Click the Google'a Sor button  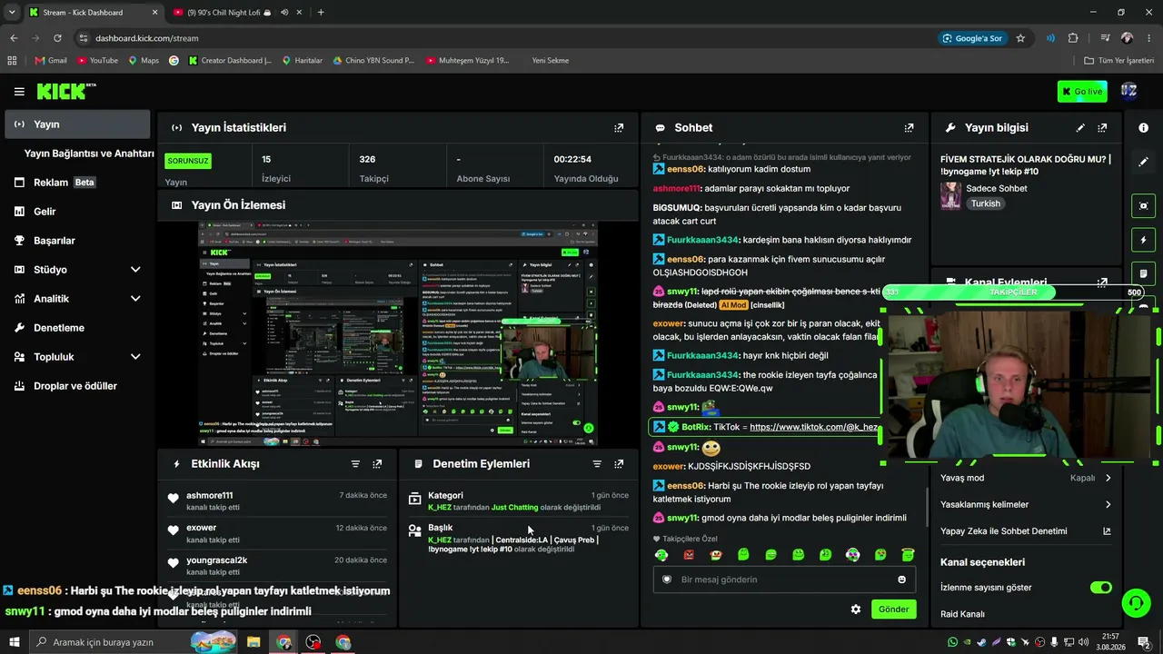[x=972, y=38]
